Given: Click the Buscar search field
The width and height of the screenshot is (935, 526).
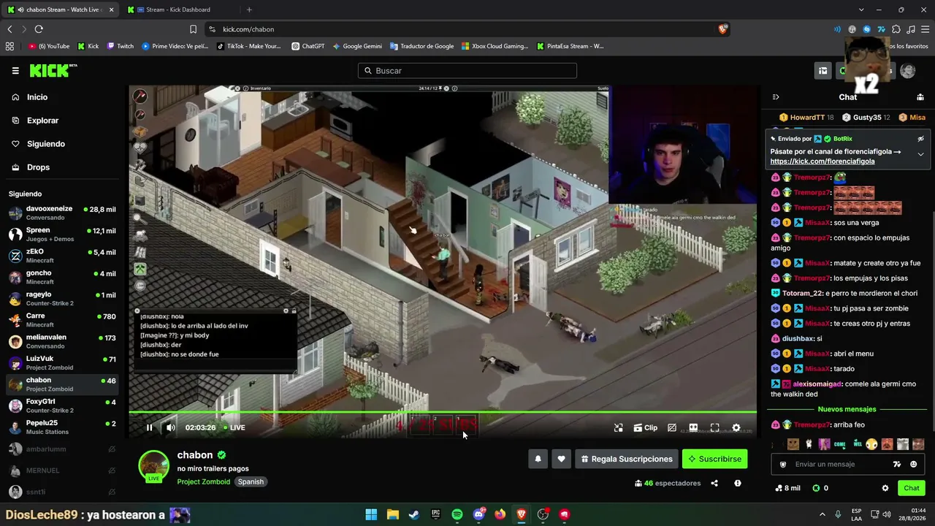Looking at the screenshot, I should [467, 71].
